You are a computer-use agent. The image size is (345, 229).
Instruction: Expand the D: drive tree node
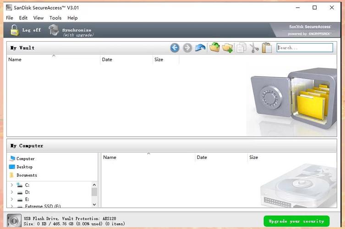coord(12,192)
